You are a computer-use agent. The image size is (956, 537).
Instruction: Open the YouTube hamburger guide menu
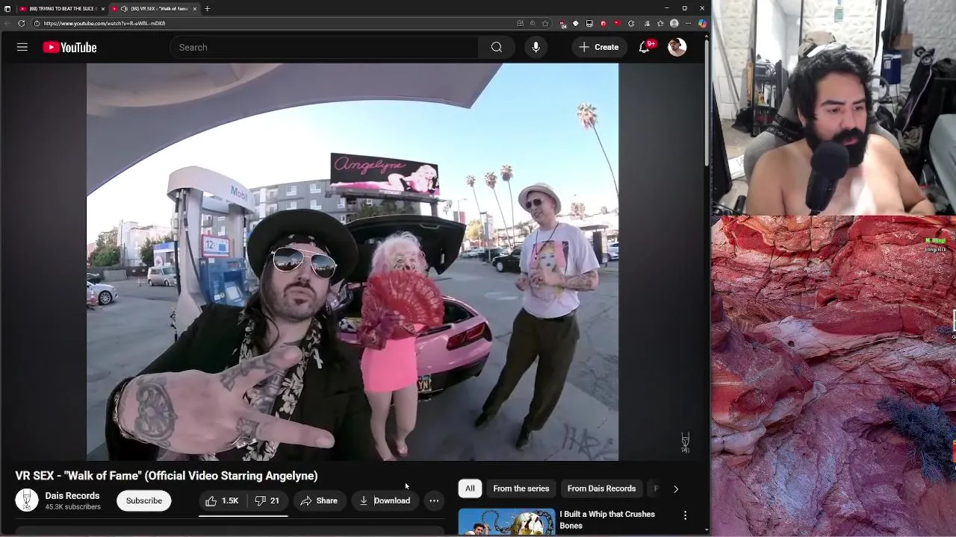tap(22, 47)
